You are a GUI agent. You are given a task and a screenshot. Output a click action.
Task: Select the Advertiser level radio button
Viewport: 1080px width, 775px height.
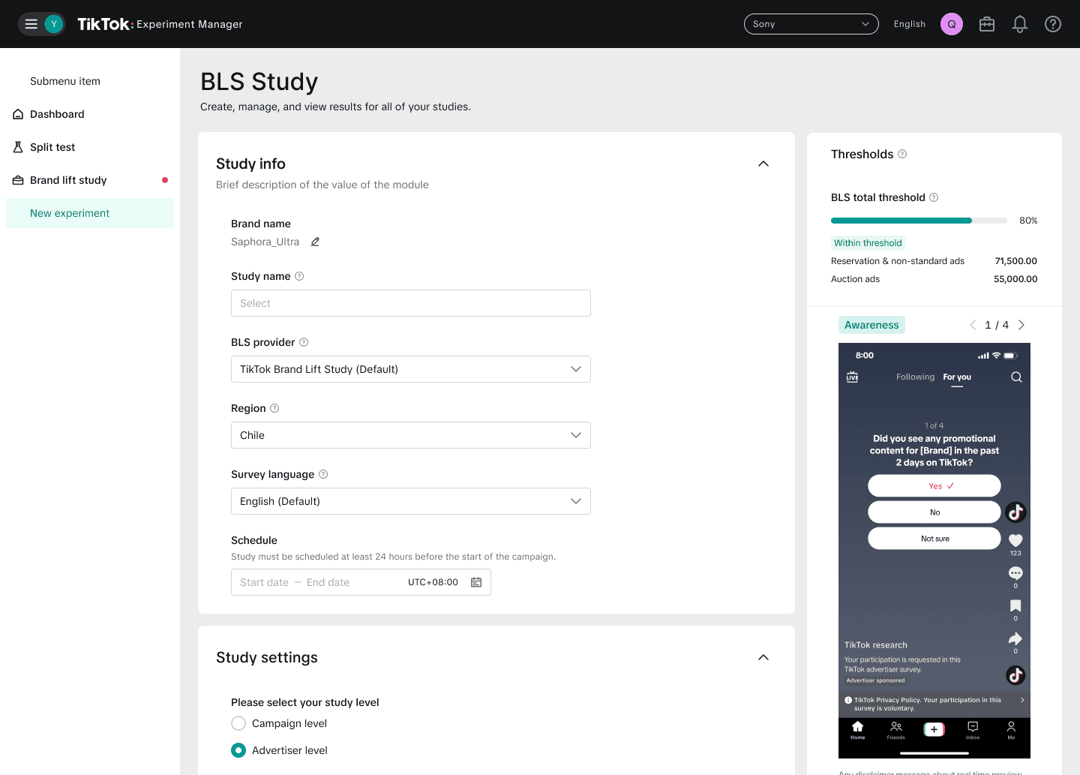pyautogui.click(x=238, y=750)
